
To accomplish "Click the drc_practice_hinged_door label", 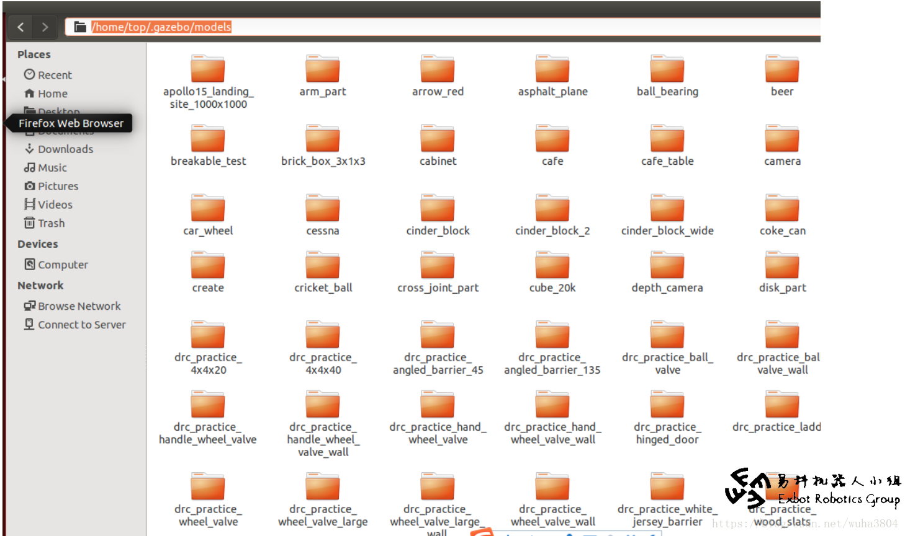I will coord(667,433).
